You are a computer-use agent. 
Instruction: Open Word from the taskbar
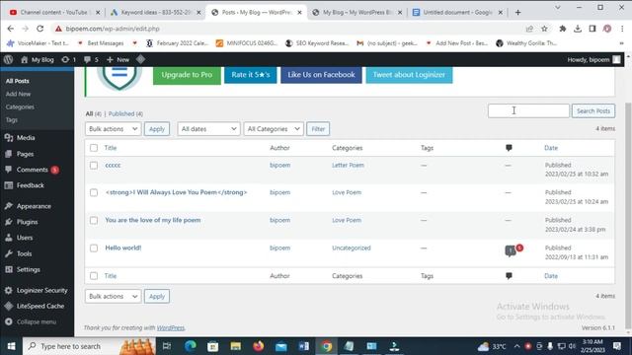click(x=304, y=346)
